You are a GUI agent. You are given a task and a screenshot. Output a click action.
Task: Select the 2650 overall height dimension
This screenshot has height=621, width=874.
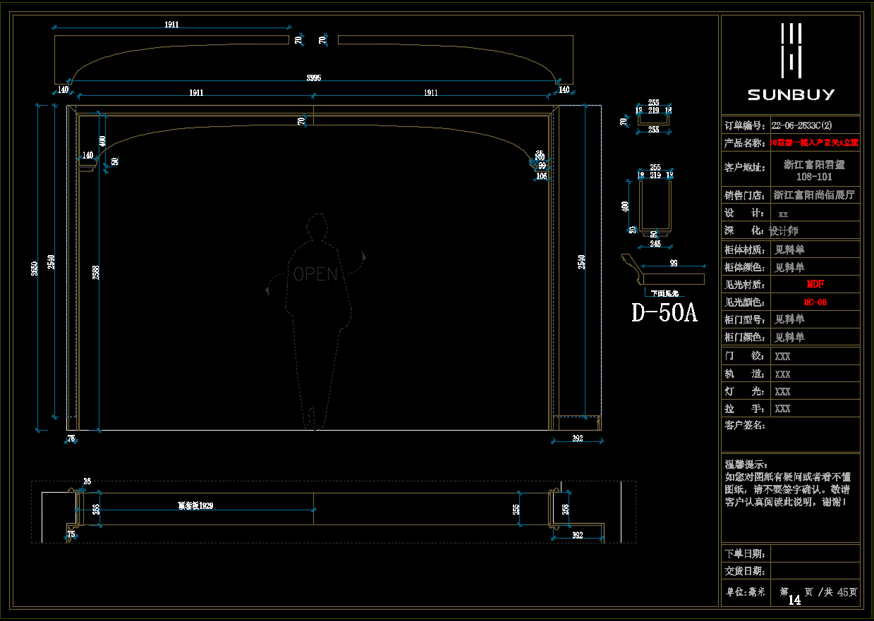[x=35, y=268]
